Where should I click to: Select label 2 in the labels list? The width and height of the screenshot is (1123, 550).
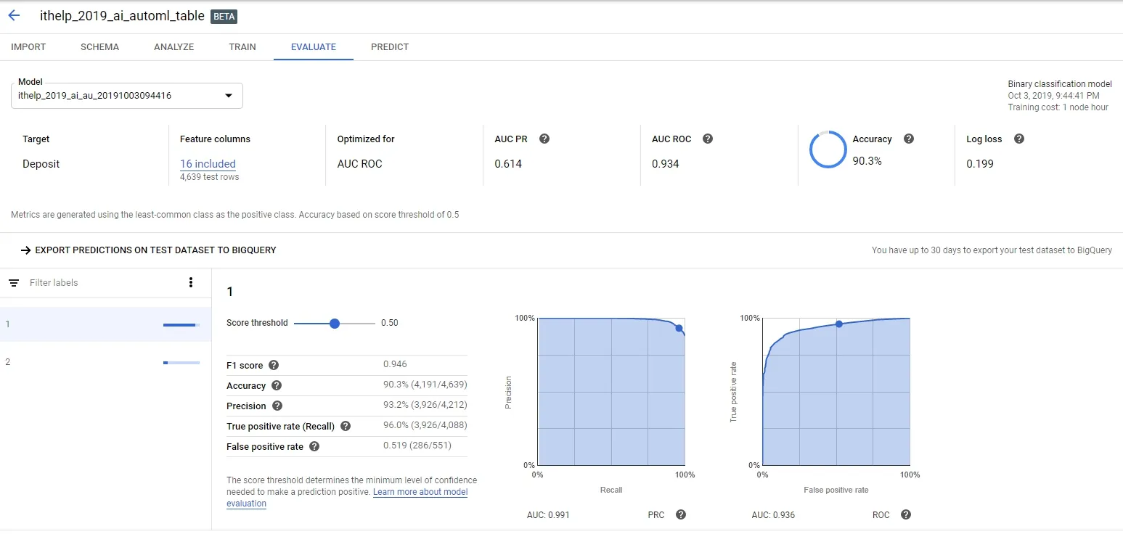pos(106,361)
